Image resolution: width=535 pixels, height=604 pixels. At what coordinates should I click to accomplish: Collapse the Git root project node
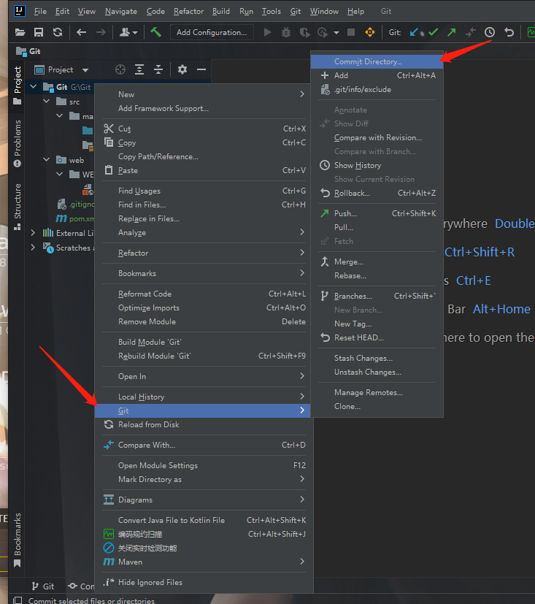[34, 87]
